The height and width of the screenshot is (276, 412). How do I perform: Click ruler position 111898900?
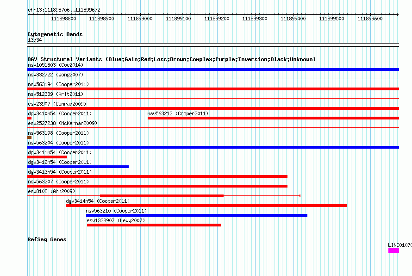pyautogui.click(x=102, y=19)
